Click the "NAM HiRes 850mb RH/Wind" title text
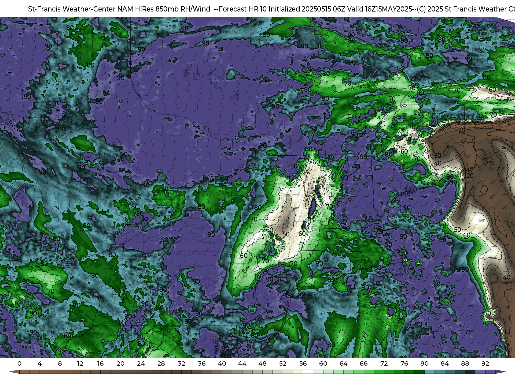 pyautogui.click(x=164, y=9)
